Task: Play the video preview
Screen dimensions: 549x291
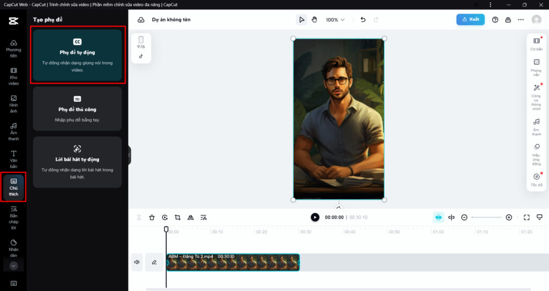Action: tap(315, 217)
